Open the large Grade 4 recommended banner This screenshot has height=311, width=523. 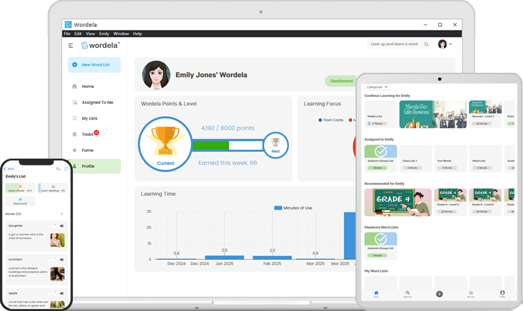(398, 202)
